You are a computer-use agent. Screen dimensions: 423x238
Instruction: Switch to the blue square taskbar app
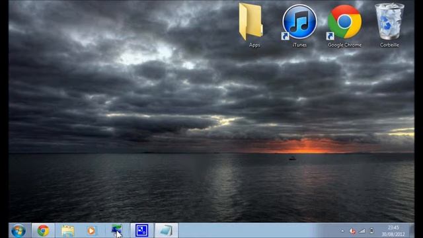[141, 231]
